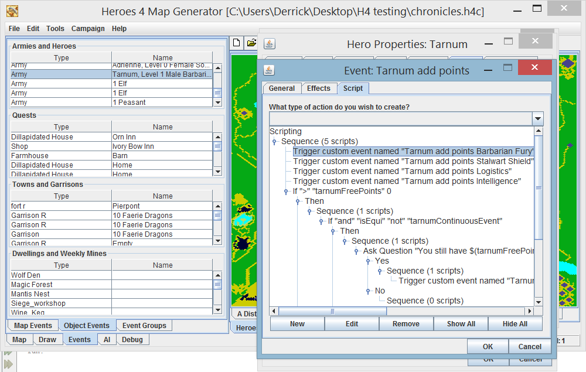The width and height of the screenshot is (586, 372).
Task: Select the Magic Forest dwelling row
Action: click(x=111, y=285)
